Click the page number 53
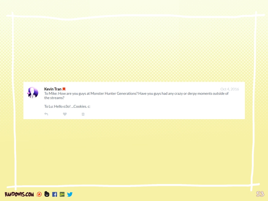Screen dimensions: 268x201 (260, 194)
